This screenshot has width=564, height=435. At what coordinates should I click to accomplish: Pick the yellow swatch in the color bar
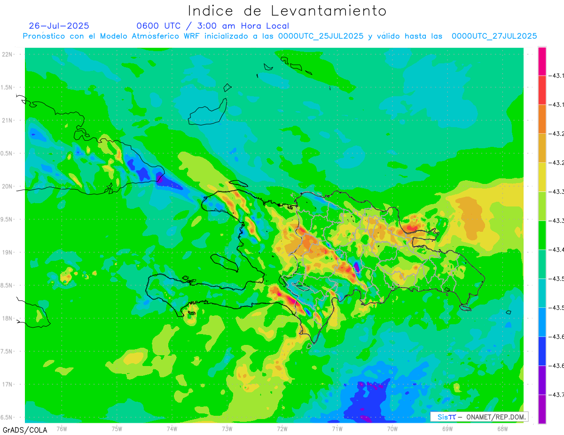(542, 177)
